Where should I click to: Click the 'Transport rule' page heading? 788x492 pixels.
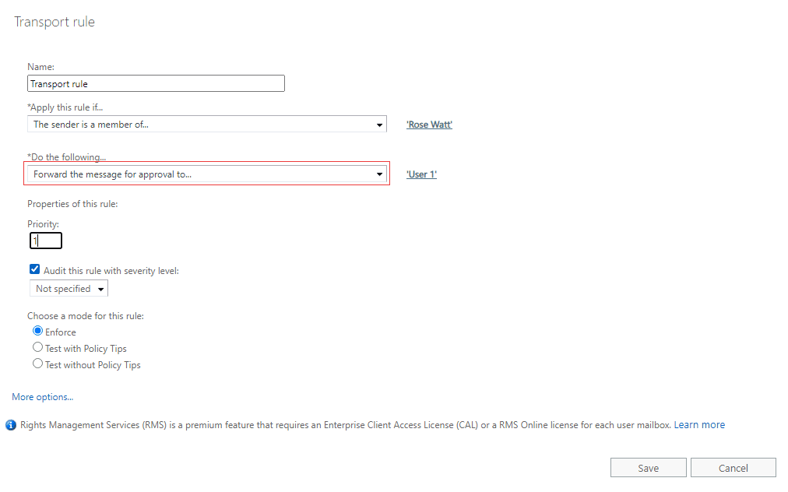coord(55,22)
